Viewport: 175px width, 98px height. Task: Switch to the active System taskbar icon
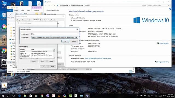(87, 96)
